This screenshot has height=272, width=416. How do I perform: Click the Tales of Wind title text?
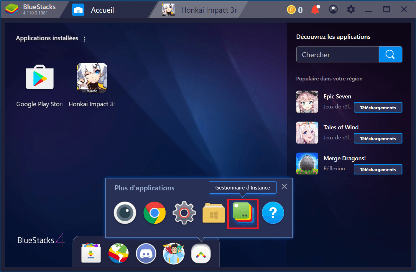coord(341,127)
